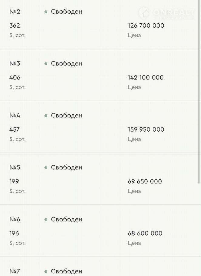Open plot №5 entry
The image size is (201, 276).
pyautogui.click(x=15, y=167)
